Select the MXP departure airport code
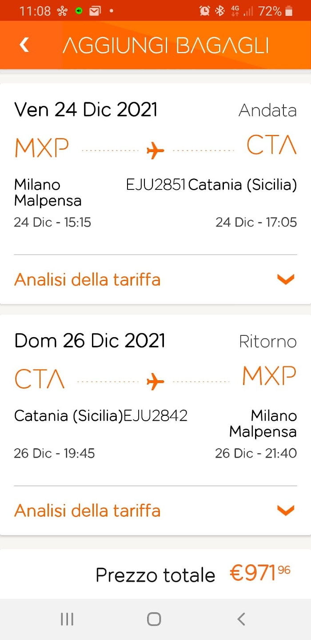The image size is (311, 640). coord(41,147)
